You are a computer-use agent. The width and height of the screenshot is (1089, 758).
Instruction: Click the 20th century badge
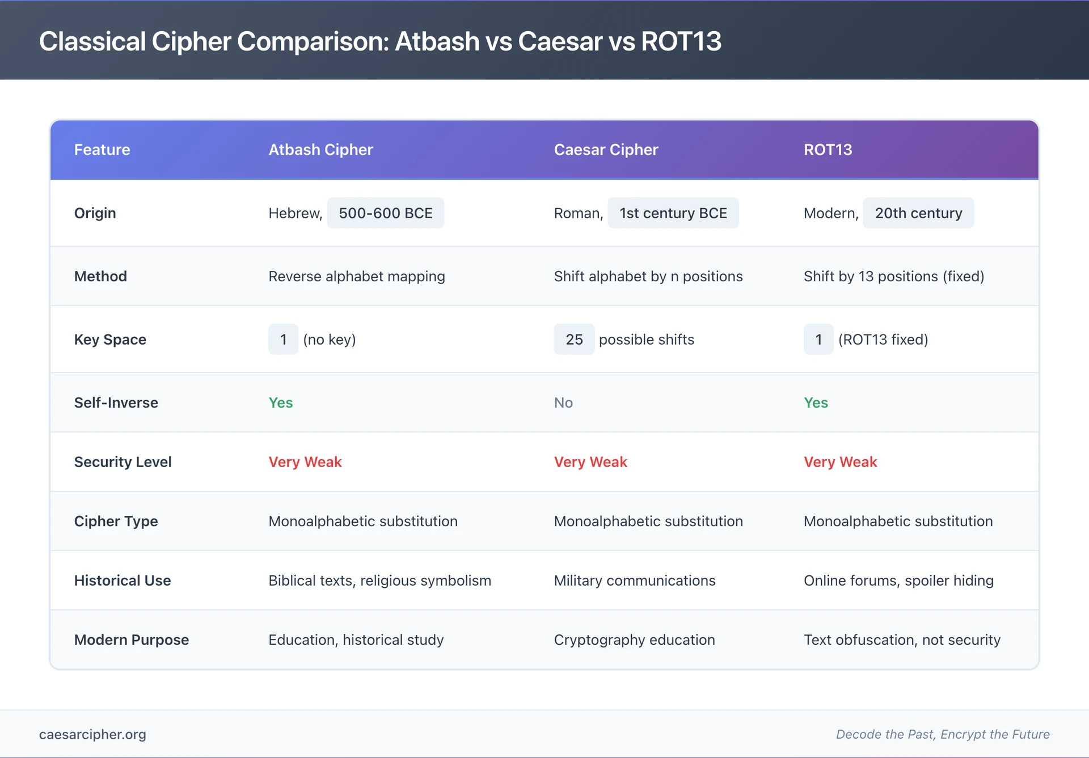point(918,213)
